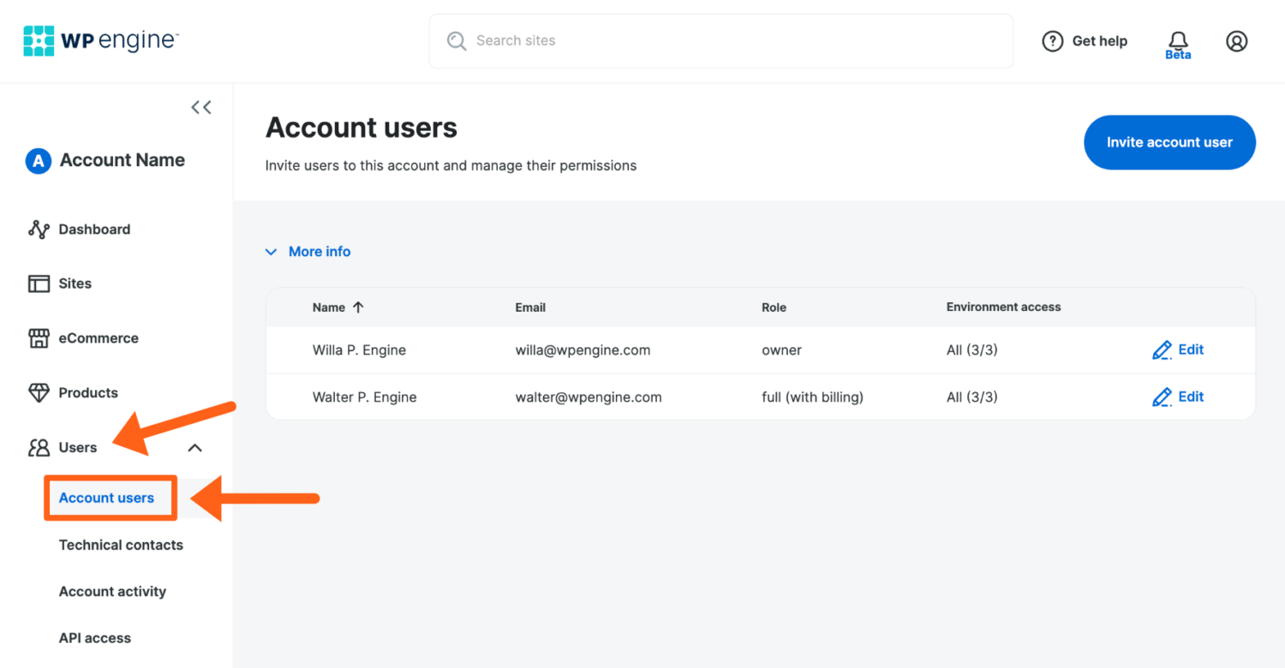Click the WP Engine logo

pos(100,39)
